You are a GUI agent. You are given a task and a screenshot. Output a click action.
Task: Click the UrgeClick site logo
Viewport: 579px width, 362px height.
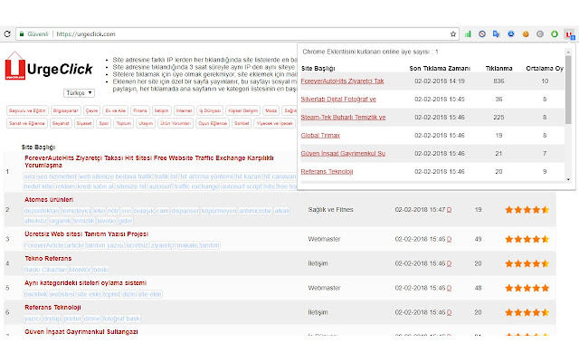click(49, 66)
